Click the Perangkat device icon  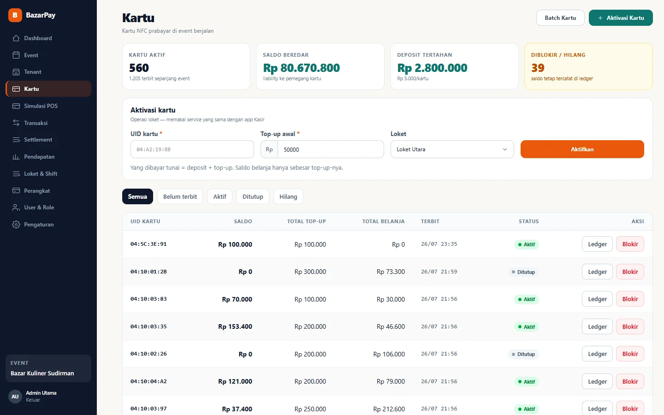coord(16,191)
